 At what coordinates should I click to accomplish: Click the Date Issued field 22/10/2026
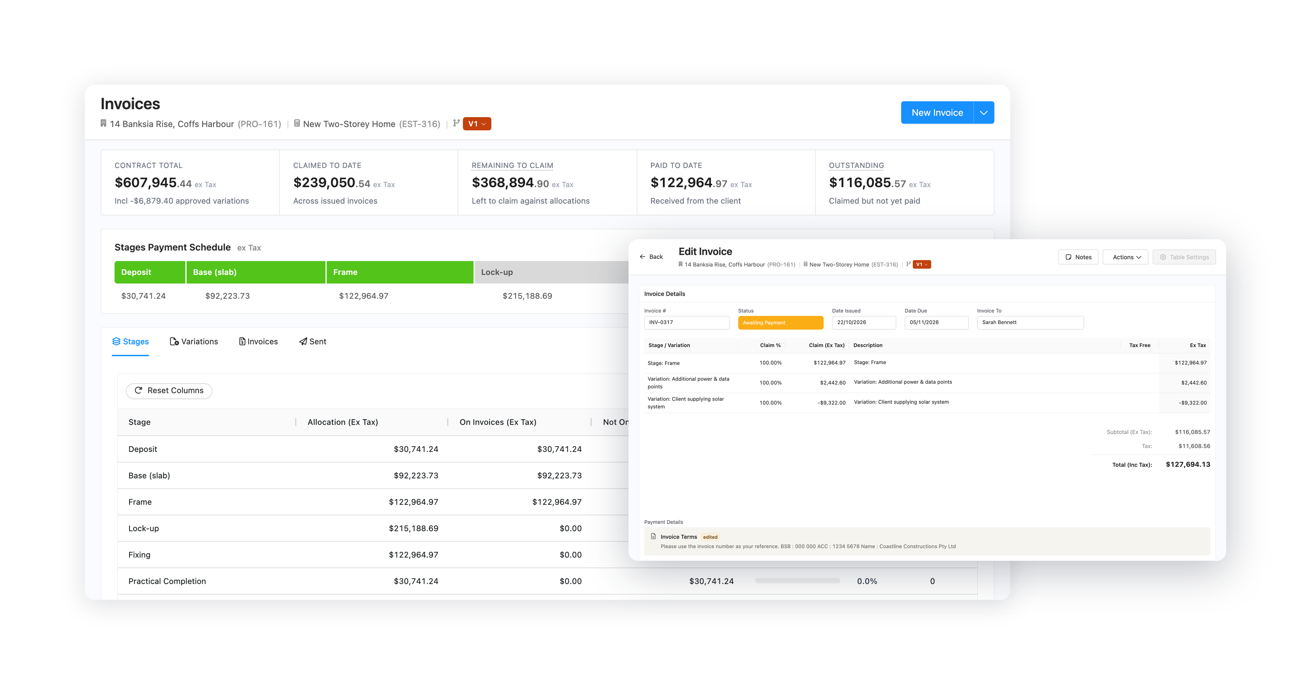pyautogui.click(x=864, y=323)
